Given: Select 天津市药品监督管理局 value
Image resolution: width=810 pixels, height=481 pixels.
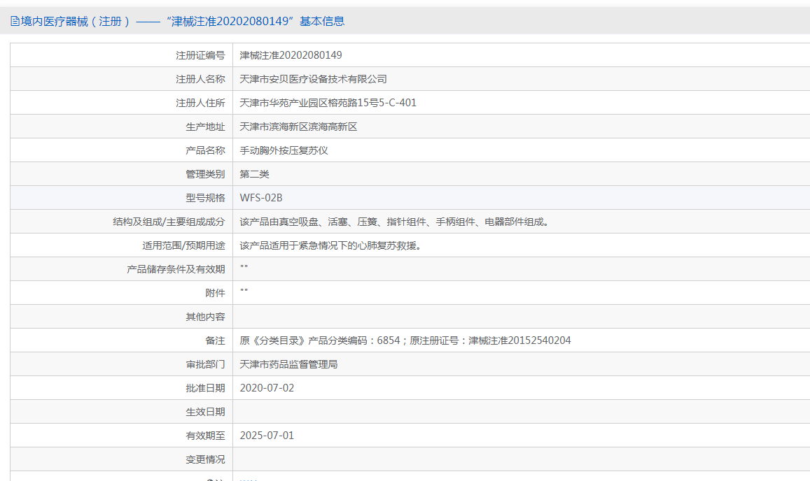Looking at the screenshot, I should click(x=288, y=364).
